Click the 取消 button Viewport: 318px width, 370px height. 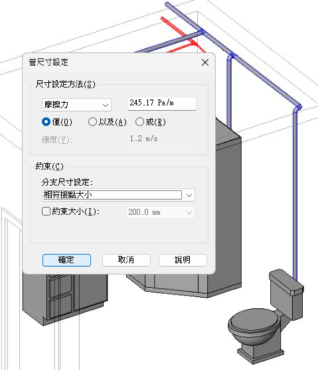[126, 260]
